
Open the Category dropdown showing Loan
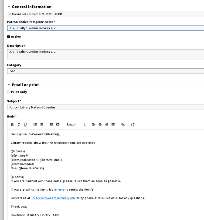(105, 71)
